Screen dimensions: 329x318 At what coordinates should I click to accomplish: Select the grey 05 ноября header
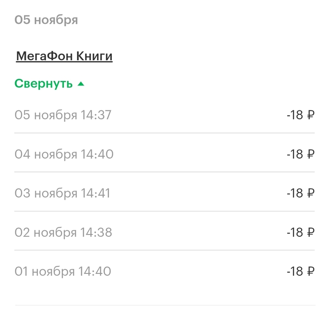click(x=46, y=20)
